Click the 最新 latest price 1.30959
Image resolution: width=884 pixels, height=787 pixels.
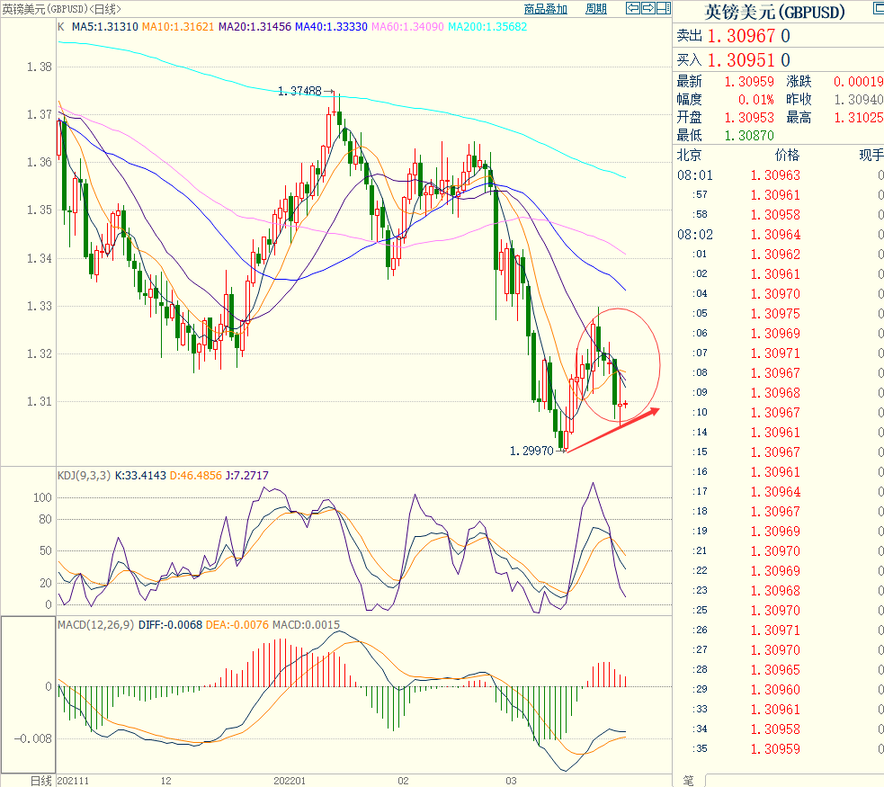(x=749, y=82)
